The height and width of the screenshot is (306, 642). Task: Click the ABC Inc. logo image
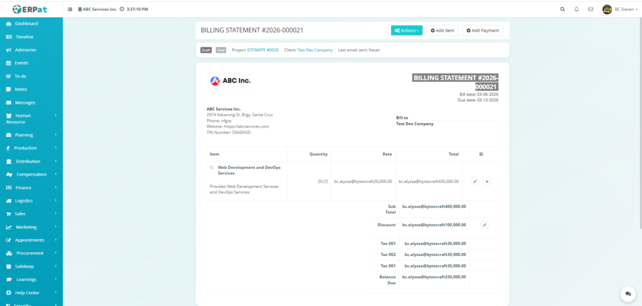pos(229,80)
